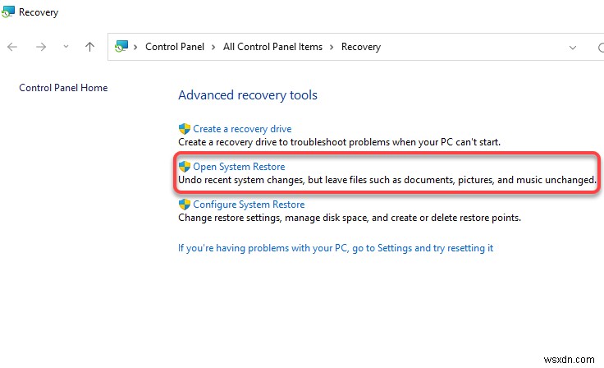Screen dimensions: 604x368
Task: Open the Open System Restore link
Action: click(239, 167)
